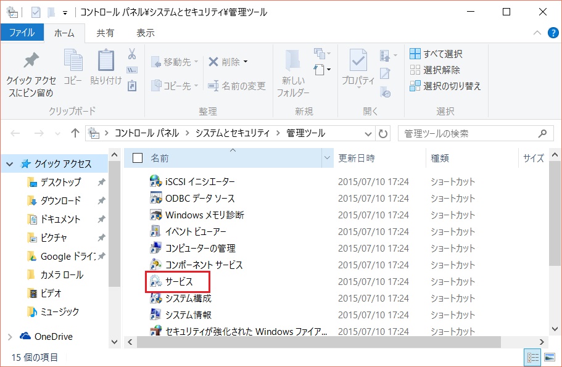Image resolution: width=562 pixels, height=367 pixels.
Task: Click the Back navigation arrow
Action: pos(15,133)
